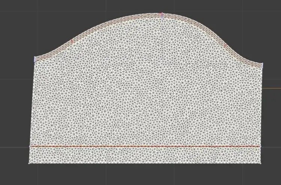Click the red notch mark on right cap curve
The width and height of the screenshot is (281, 185).
tap(226, 45)
